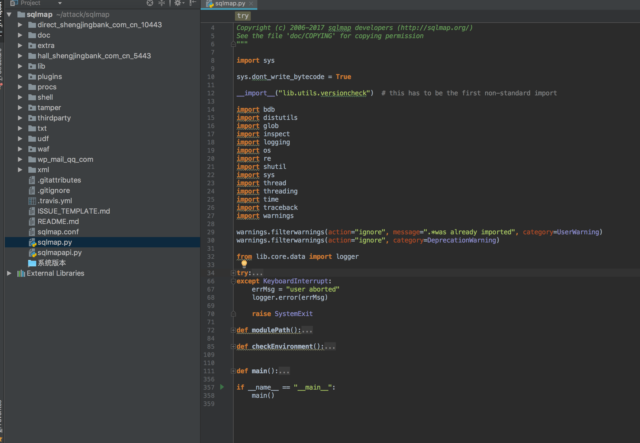This screenshot has height=443, width=640.
Task: Click the yellow intention lightbulb icon
Action: coord(244,263)
